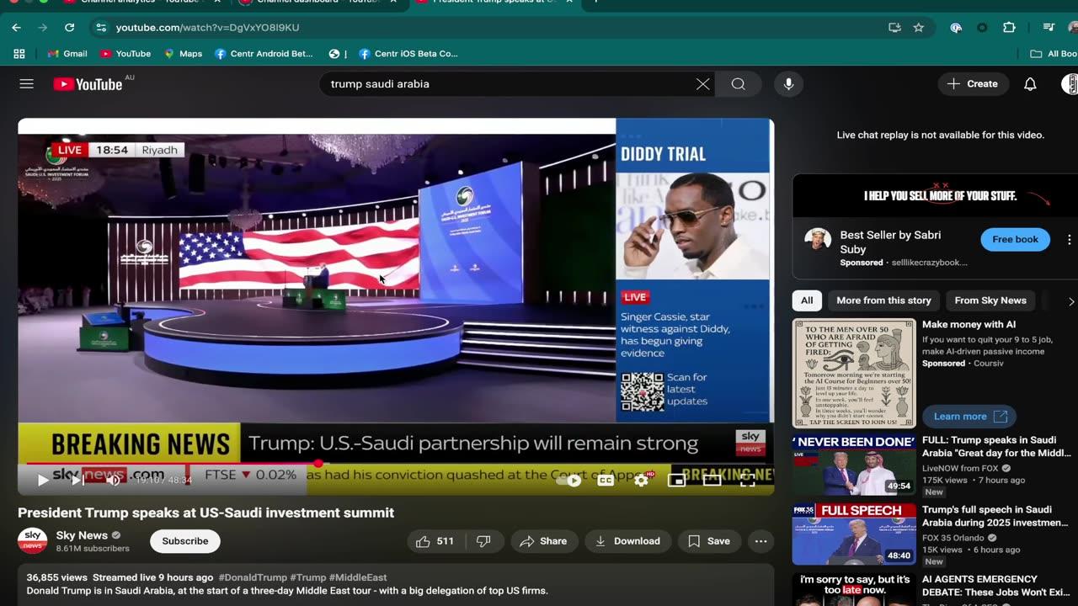Seek using the red progress bar scrubber
This screenshot has width=1078, height=606.
318,463
